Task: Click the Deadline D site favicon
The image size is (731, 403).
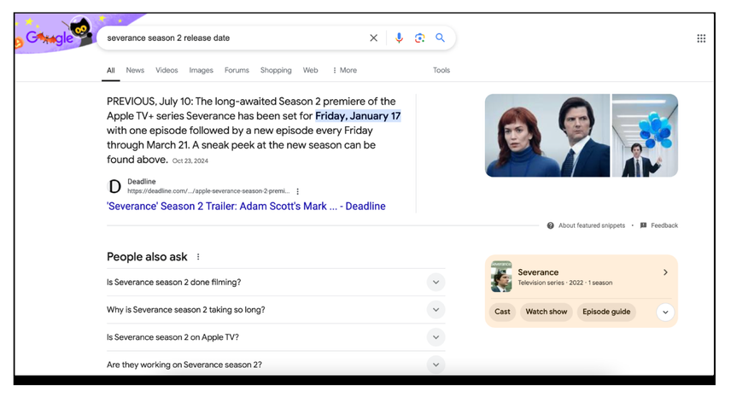Action: tap(114, 186)
